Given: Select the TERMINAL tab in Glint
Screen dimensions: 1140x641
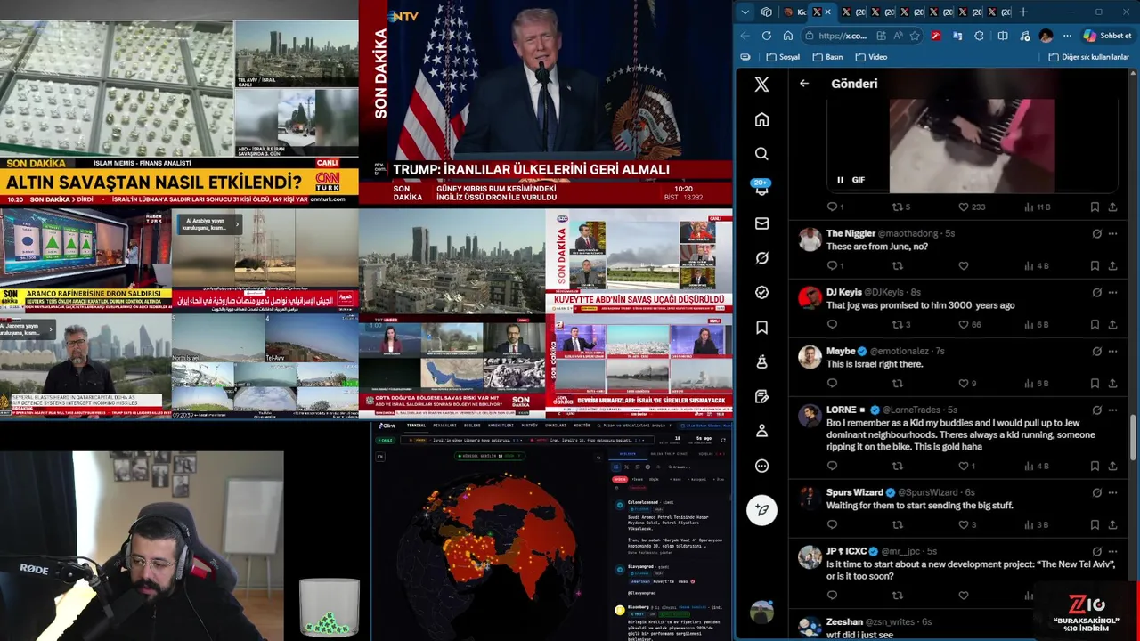Looking at the screenshot, I should click(416, 426).
